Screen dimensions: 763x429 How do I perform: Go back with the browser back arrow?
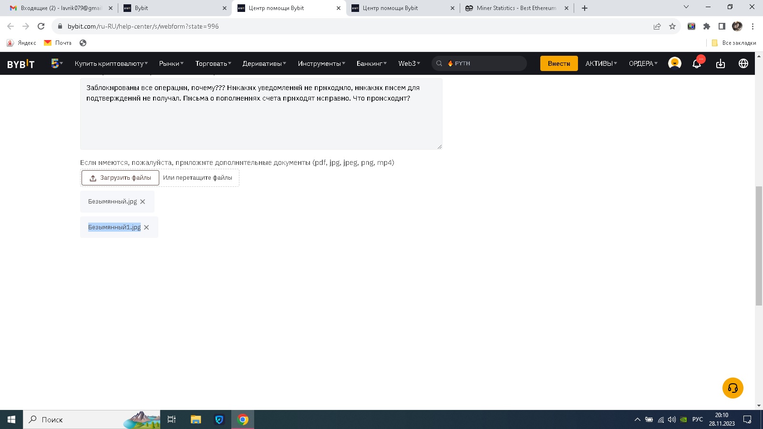(x=10, y=26)
